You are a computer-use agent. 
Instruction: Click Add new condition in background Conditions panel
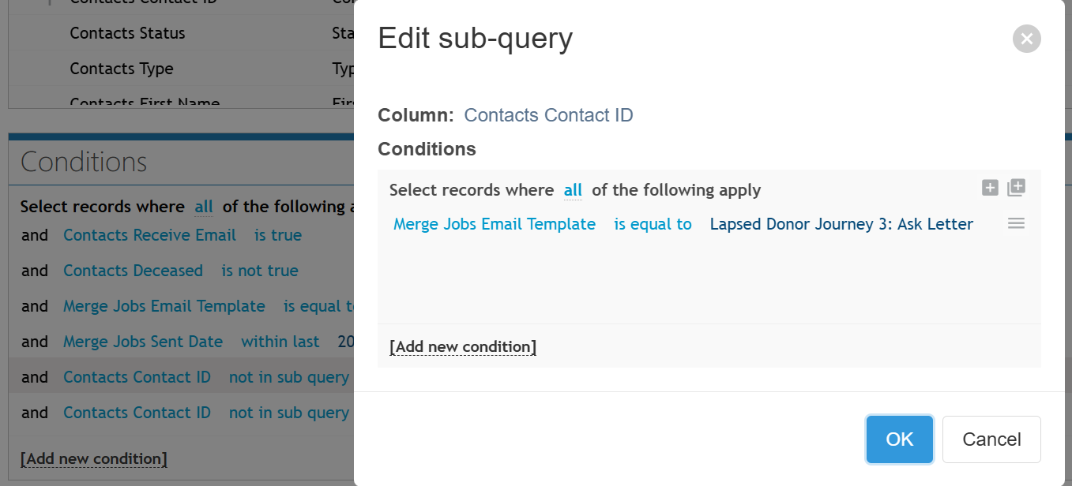93,459
